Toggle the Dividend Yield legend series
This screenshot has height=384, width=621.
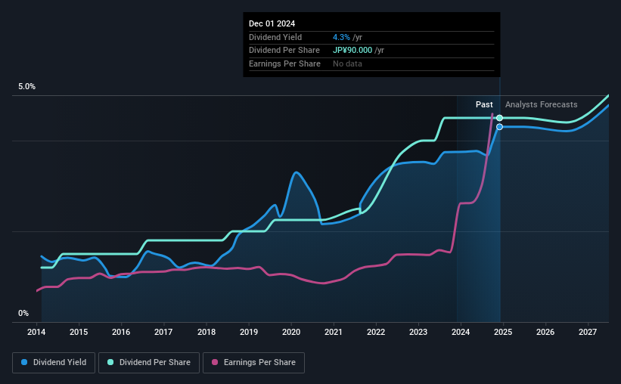(x=54, y=363)
